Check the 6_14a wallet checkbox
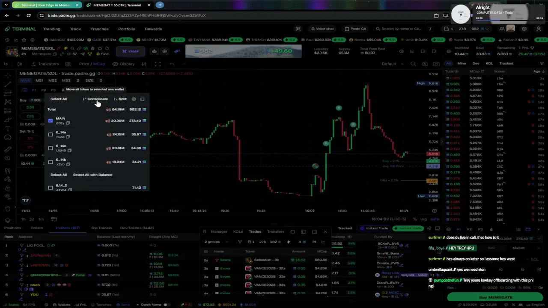 point(51,134)
